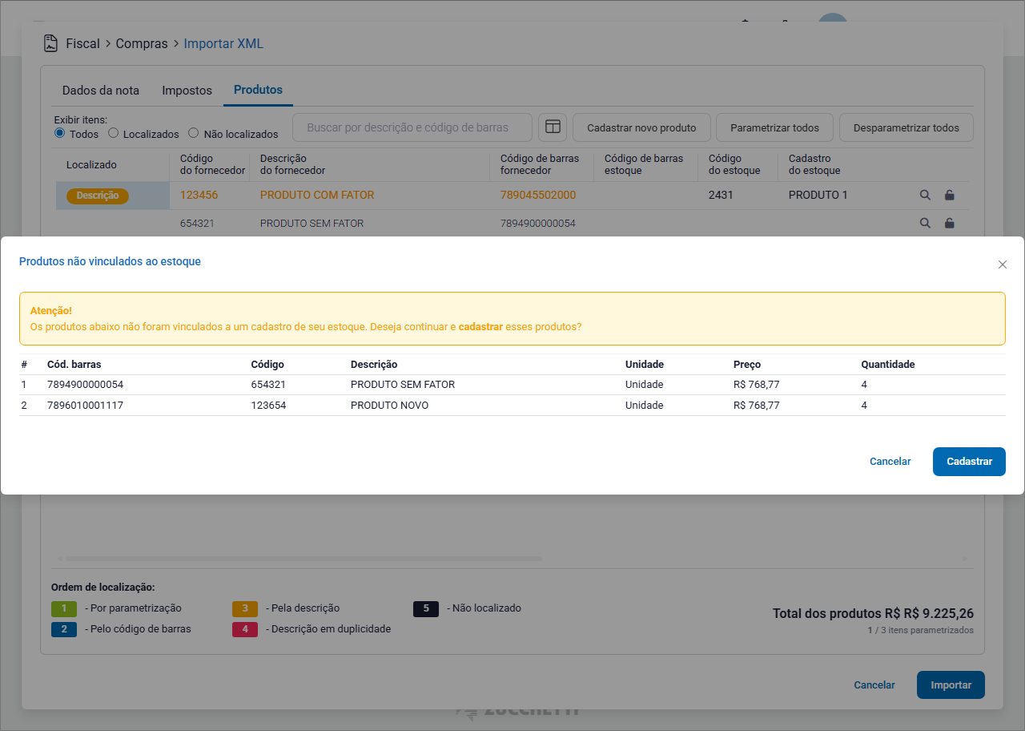Close the unlinked products dialog
1025x731 pixels.
click(x=1002, y=265)
